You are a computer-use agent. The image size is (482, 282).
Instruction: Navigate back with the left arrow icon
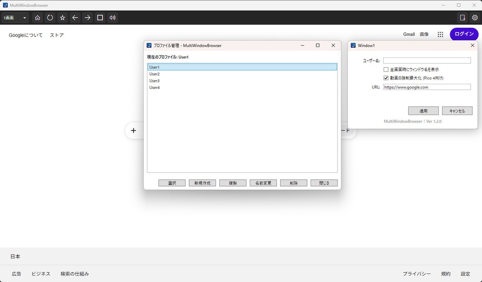pyautogui.click(x=75, y=17)
